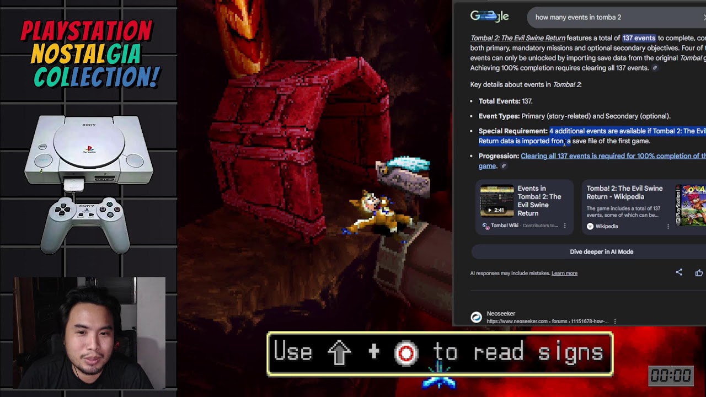Open the Tomba game cover thumbnail card
Image resolution: width=706 pixels, height=397 pixels.
691,206
